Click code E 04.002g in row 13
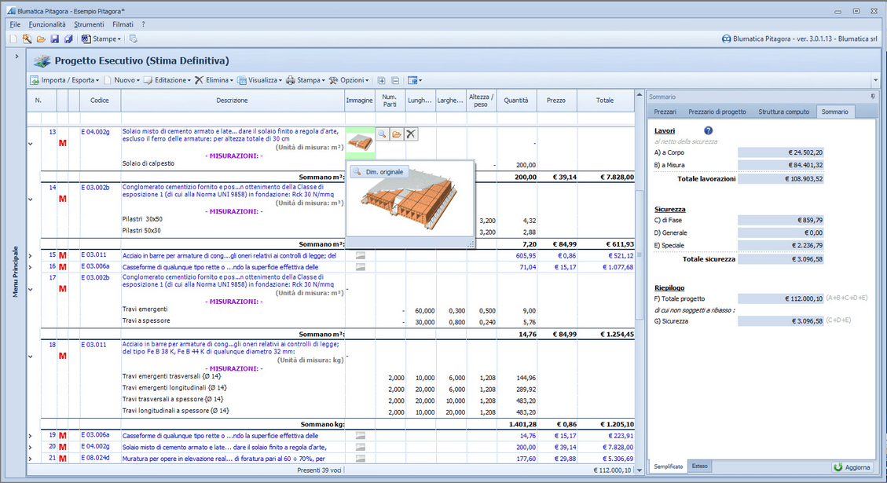This screenshot has width=887, height=483. coord(96,132)
